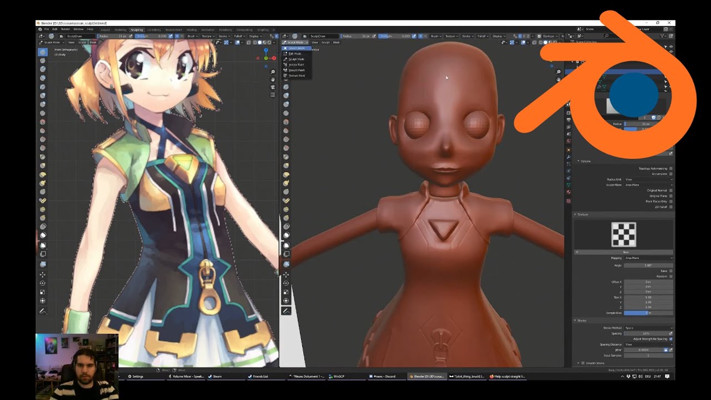The image size is (711, 400).
Task: Click the zoom magnifier in left viewport
Action: pos(273,72)
